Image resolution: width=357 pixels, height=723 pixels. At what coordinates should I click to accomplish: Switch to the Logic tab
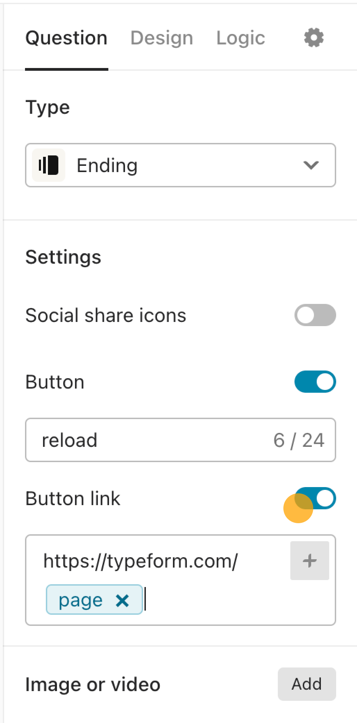(x=241, y=38)
